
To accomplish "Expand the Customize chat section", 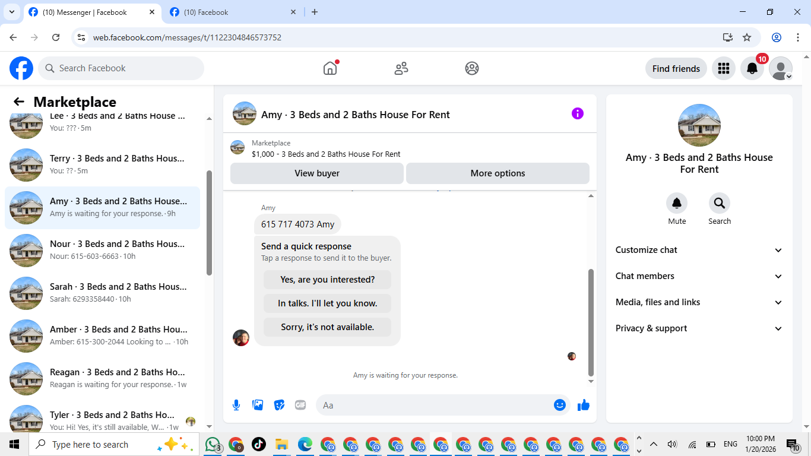I will coord(699,250).
